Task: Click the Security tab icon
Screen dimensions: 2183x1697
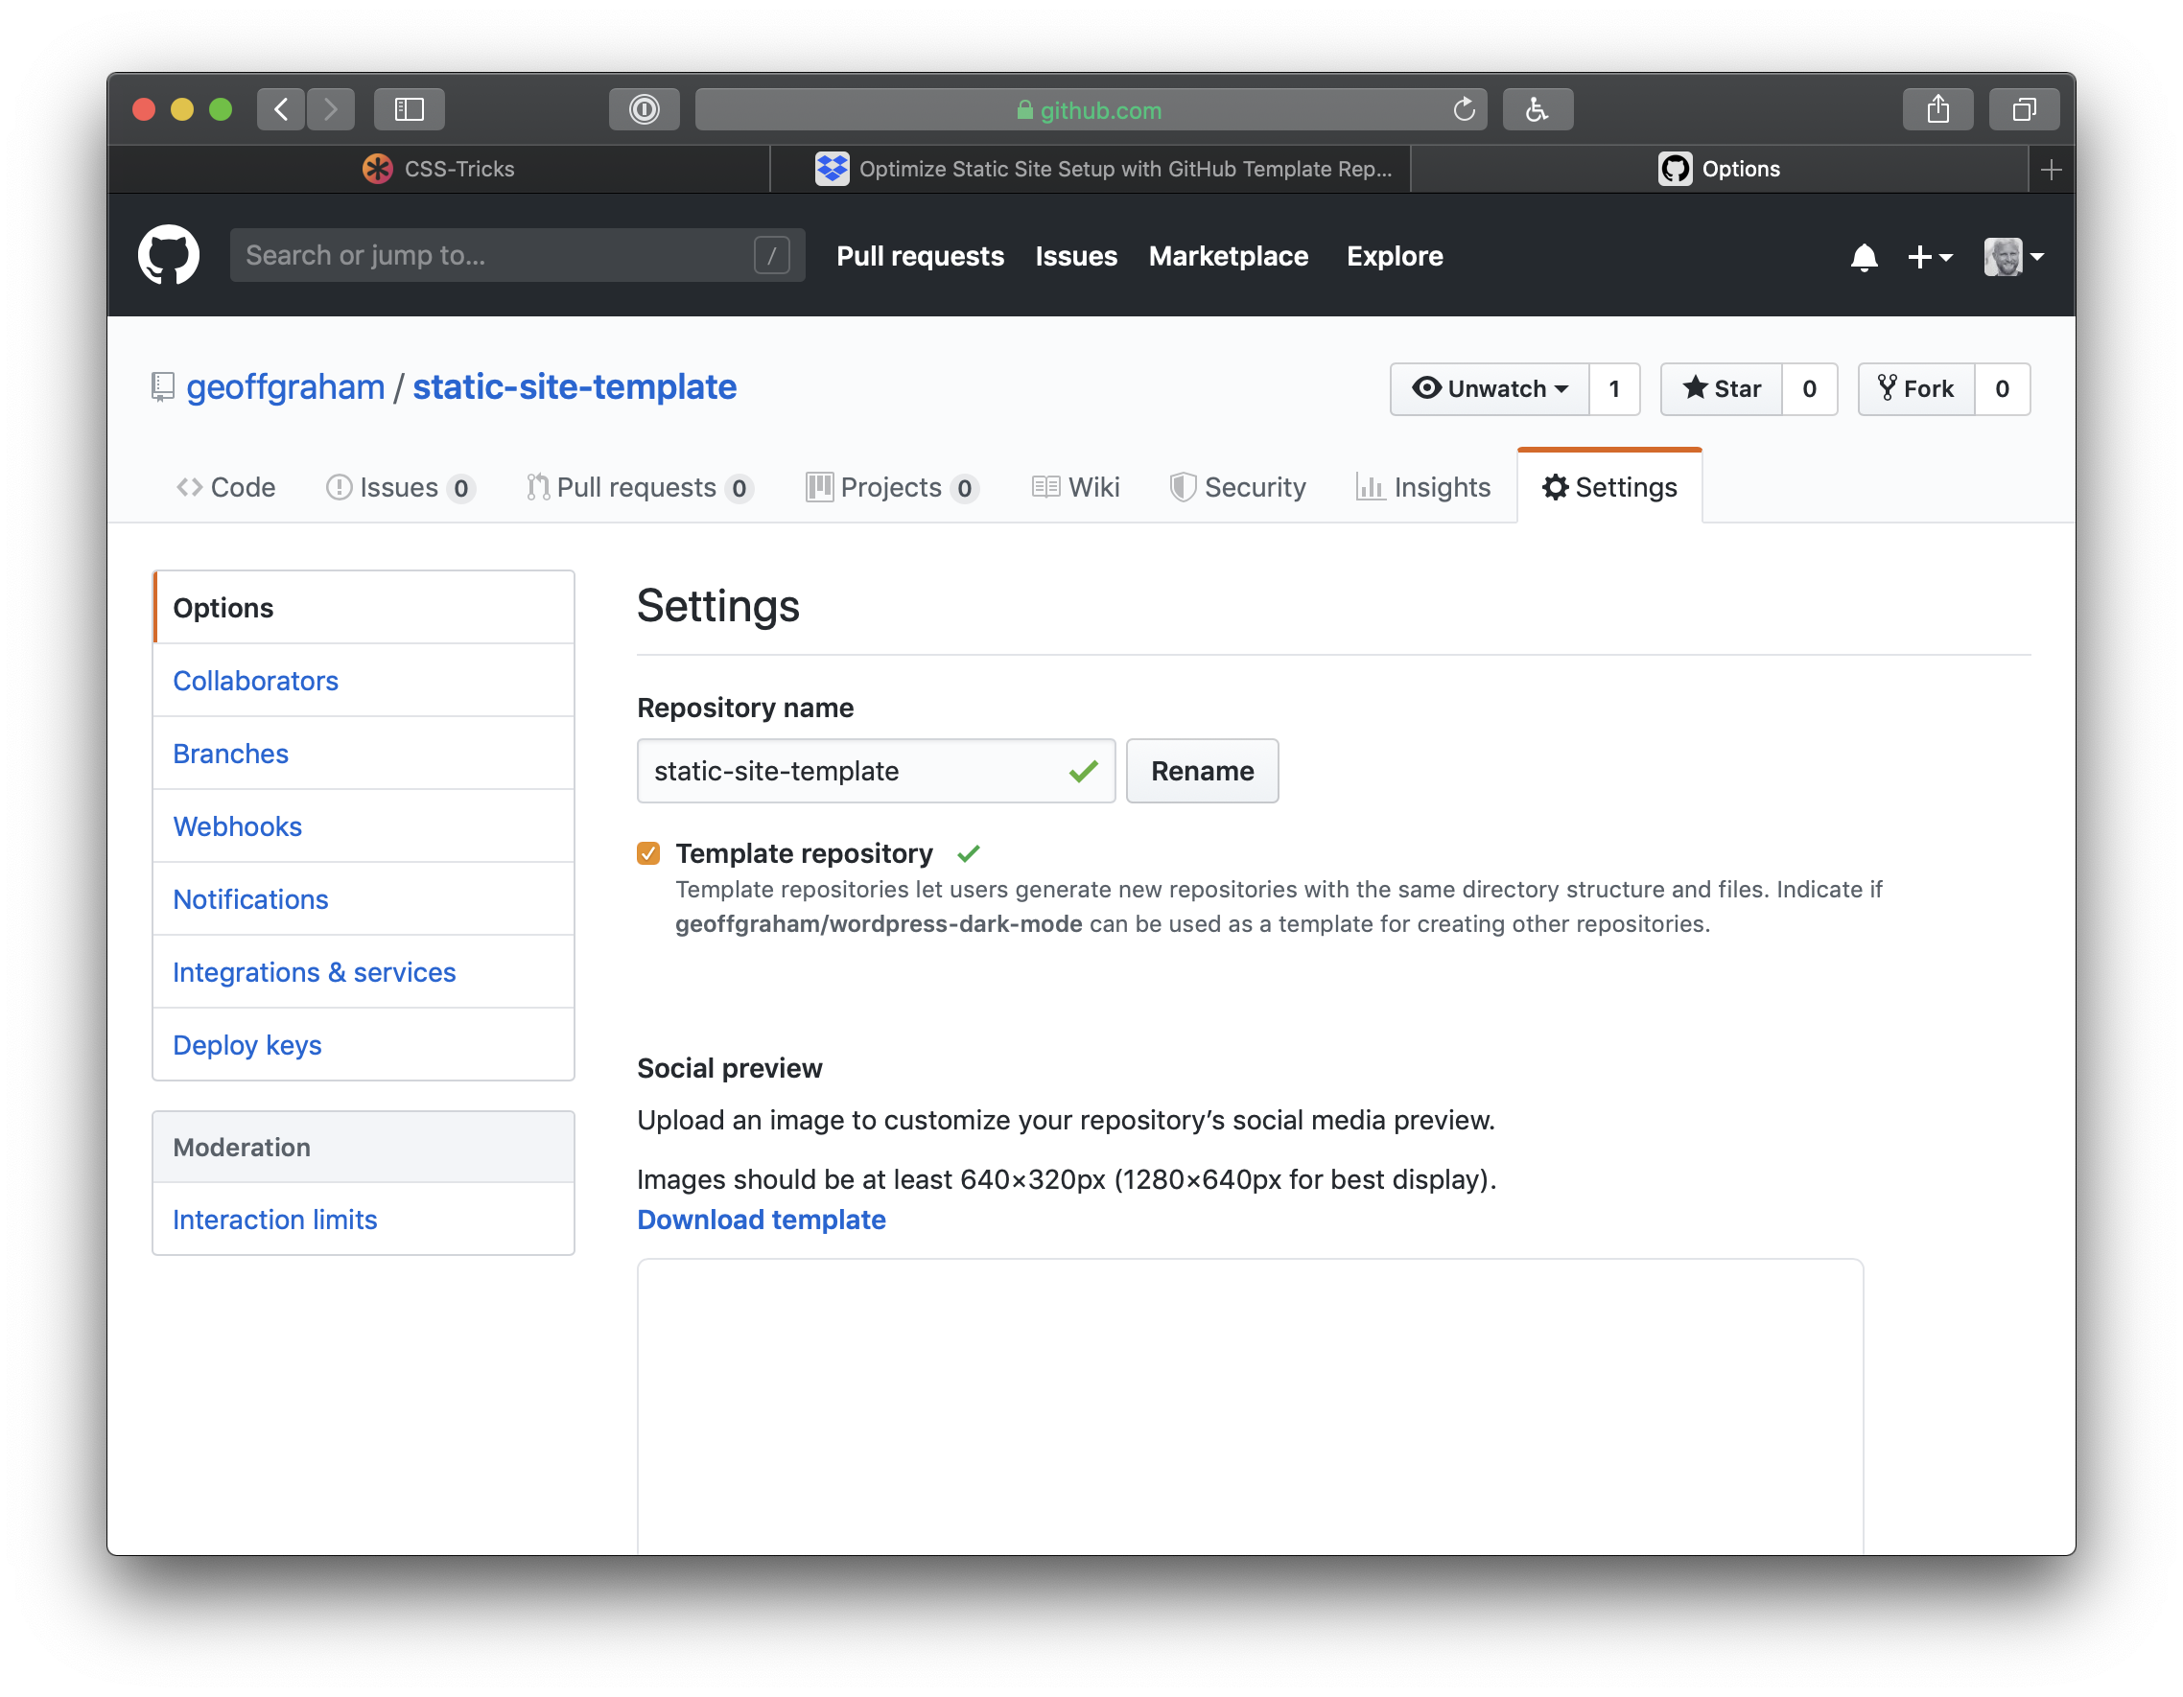Action: tap(1180, 489)
